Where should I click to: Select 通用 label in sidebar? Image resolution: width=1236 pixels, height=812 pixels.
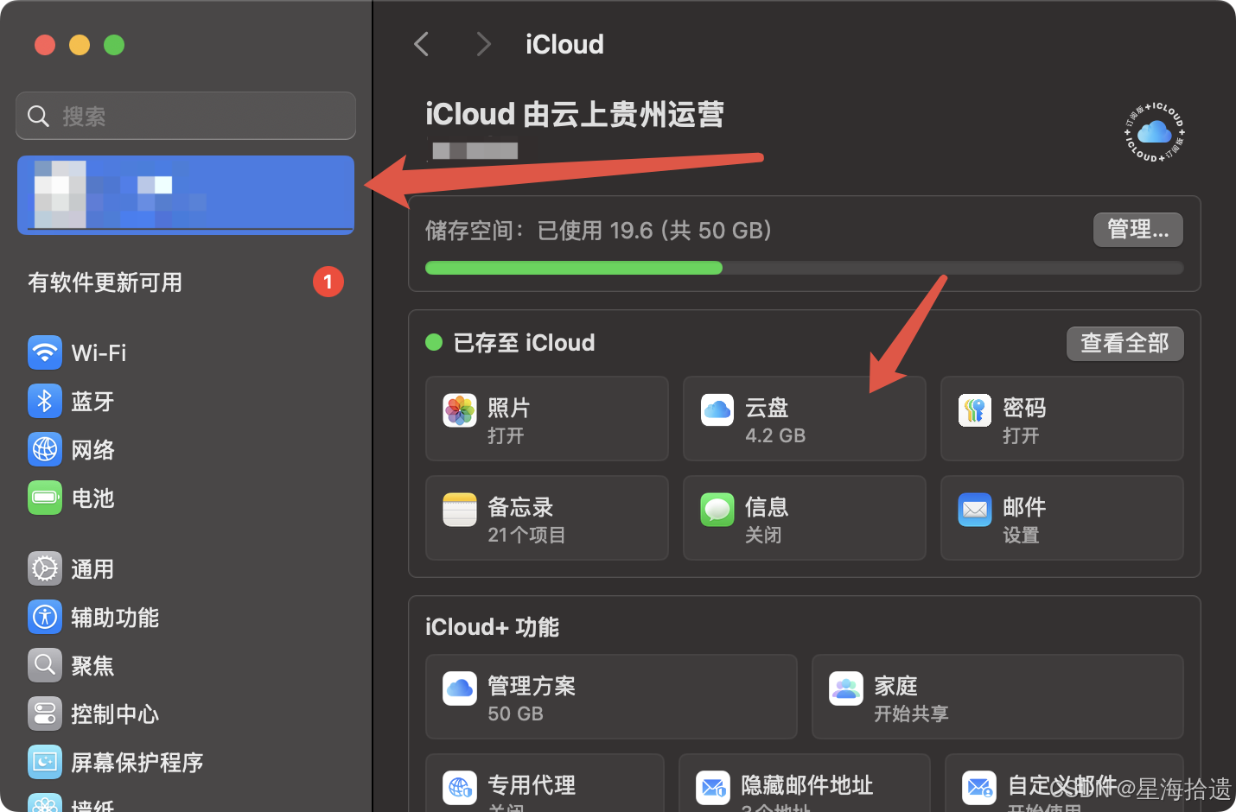click(x=92, y=568)
